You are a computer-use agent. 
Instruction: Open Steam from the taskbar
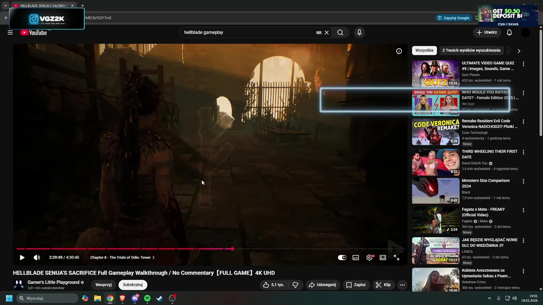pyautogui.click(x=160, y=298)
